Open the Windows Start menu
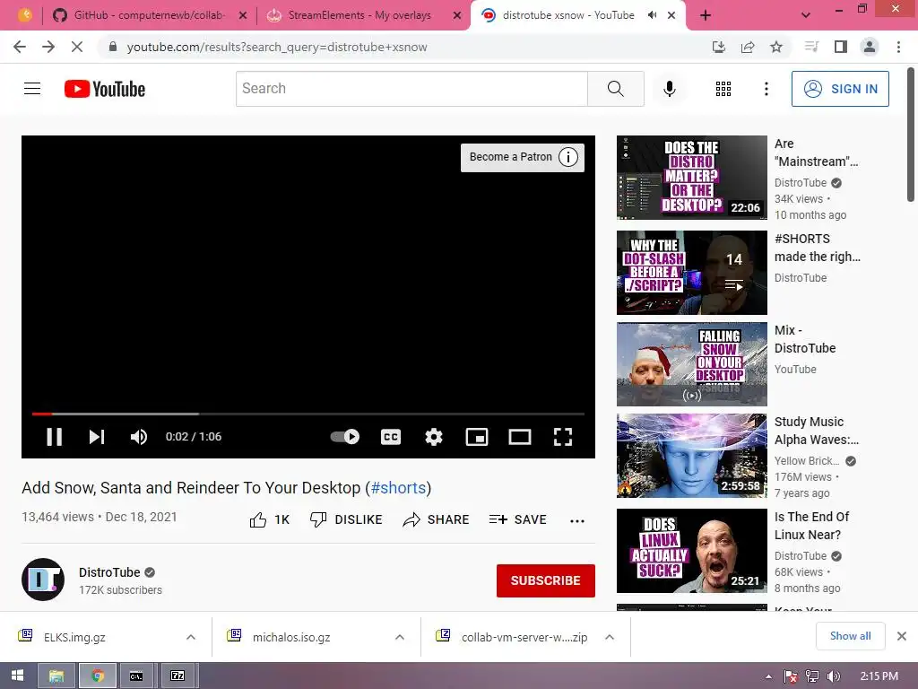The width and height of the screenshot is (918, 689). [x=18, y=676]
